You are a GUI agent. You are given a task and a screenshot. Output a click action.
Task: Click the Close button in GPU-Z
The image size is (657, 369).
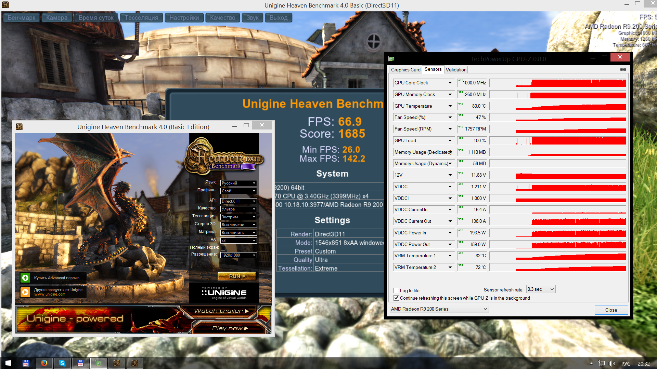(611, 310)
